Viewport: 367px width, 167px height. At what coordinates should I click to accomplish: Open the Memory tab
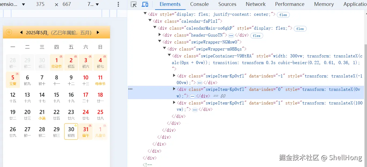(x=324, y=4)
